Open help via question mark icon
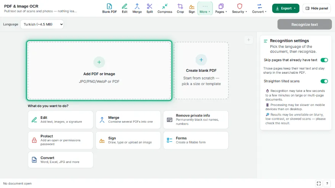Viewport: 335px width, 188px height. pos(327,183)
